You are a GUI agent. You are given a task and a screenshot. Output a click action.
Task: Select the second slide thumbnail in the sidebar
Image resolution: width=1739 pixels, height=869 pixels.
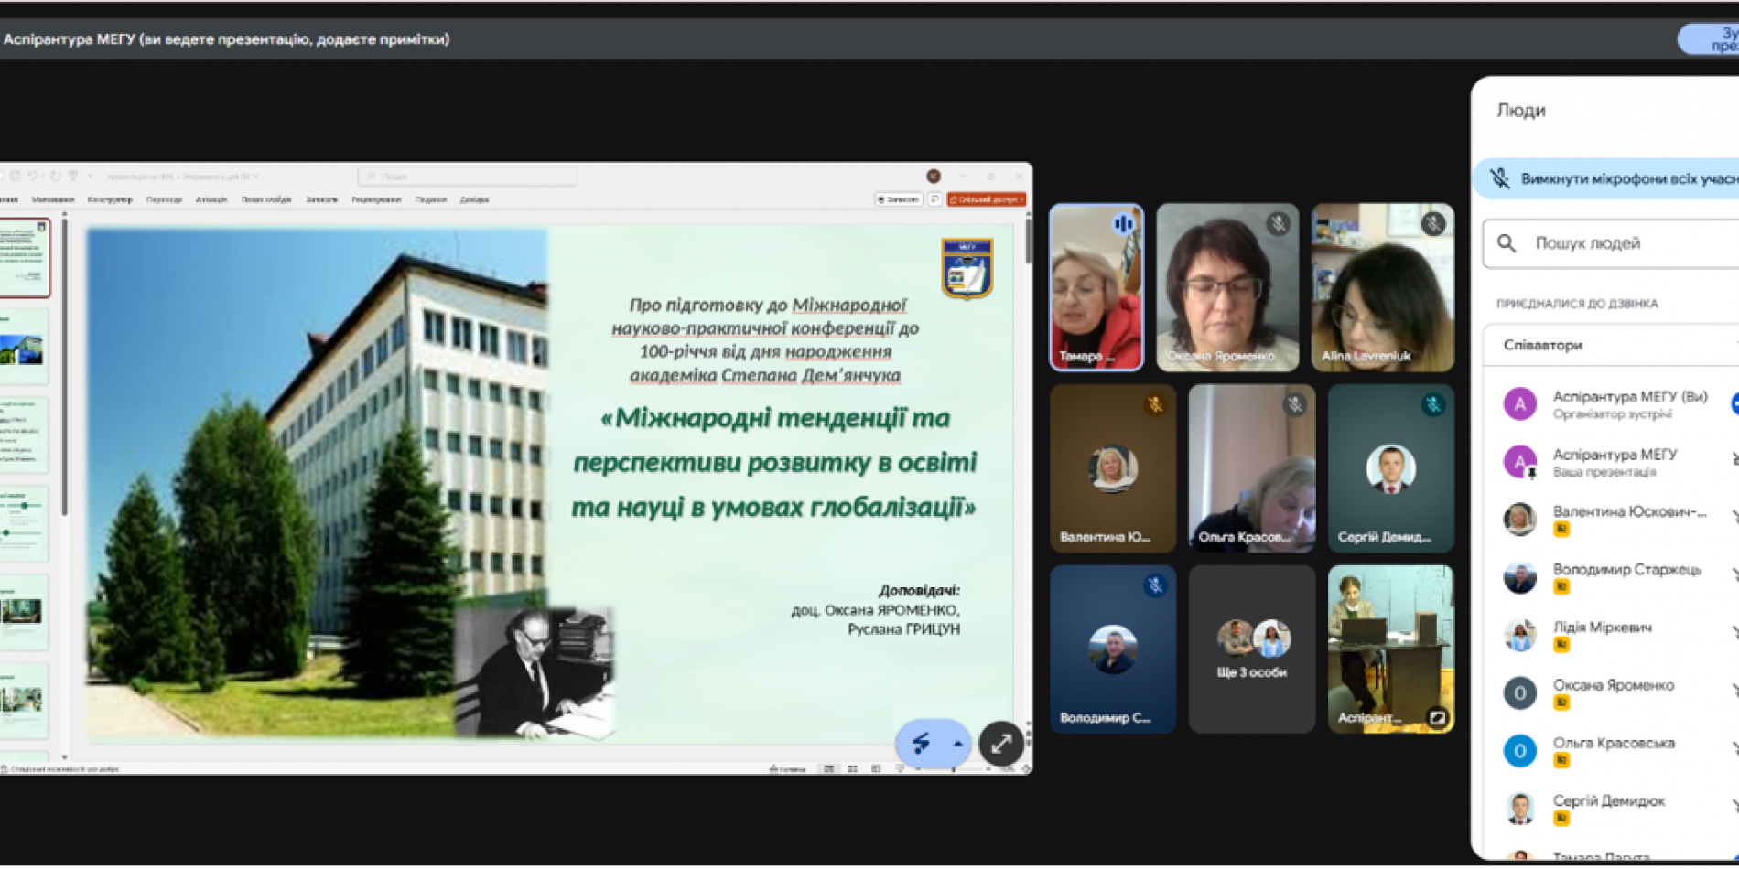pyautogui.click(x=24, y=349)
